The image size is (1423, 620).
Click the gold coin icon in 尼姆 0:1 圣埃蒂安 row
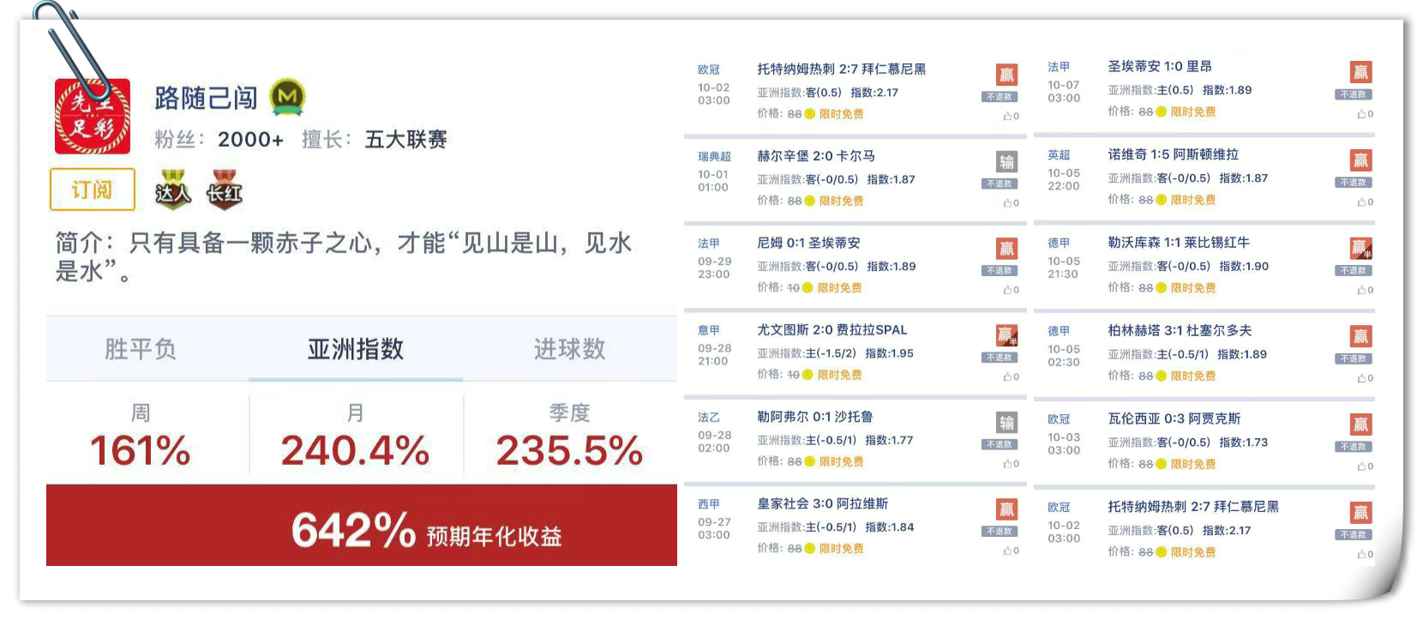pyautogui.click(x=806, y=288)
